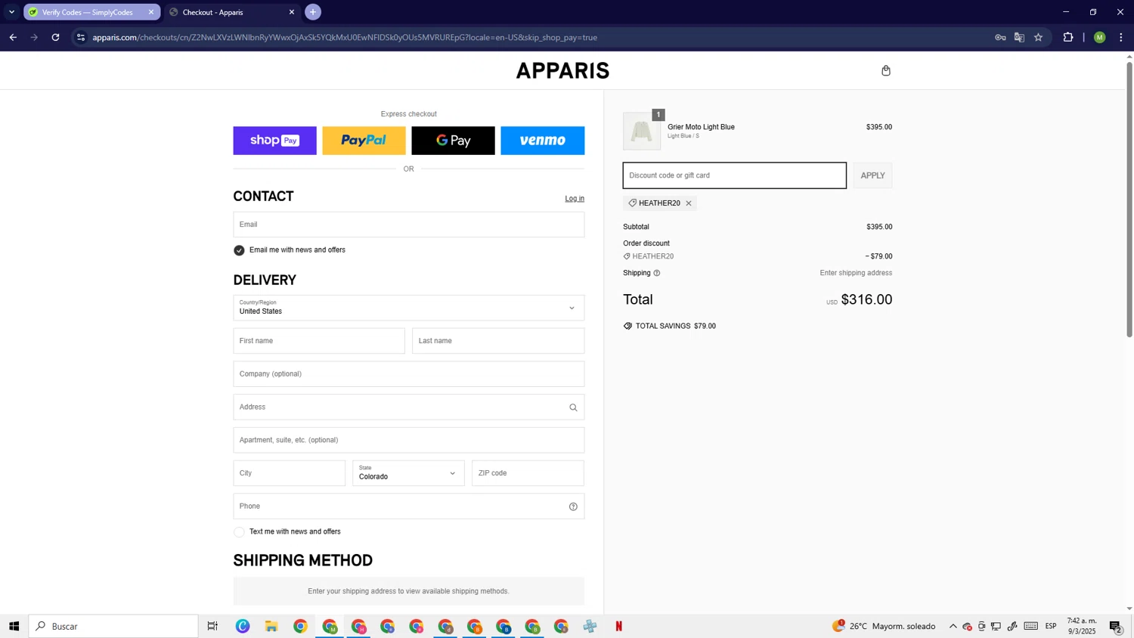Focus the Company (optional) field

point(408,374)
